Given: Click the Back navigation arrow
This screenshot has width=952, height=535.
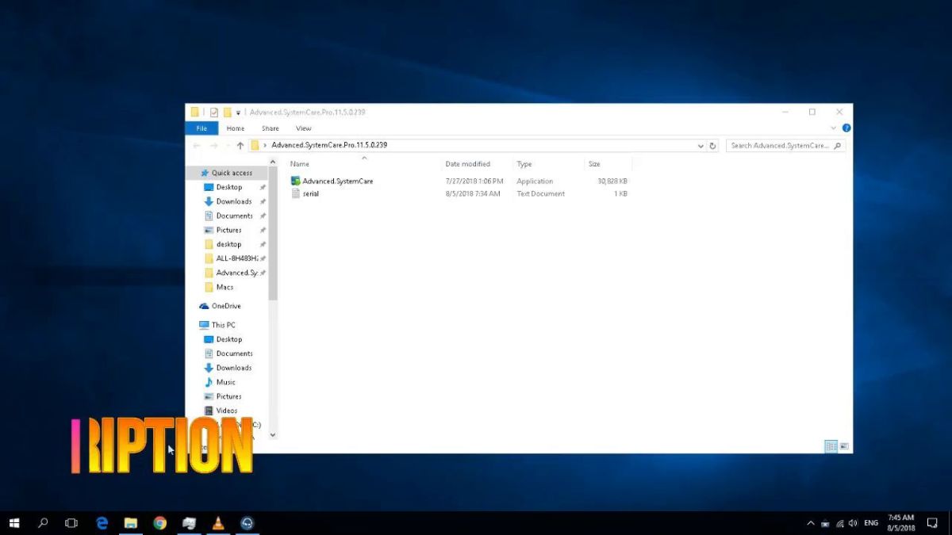Looking at the screenshot, I should [198, 146].
